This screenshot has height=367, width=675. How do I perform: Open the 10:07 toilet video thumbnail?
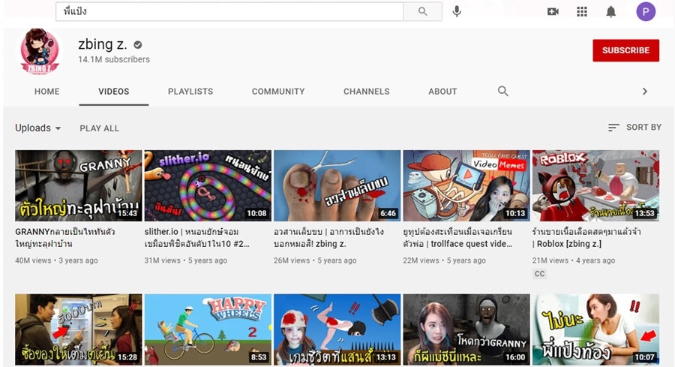coord(595,329)
